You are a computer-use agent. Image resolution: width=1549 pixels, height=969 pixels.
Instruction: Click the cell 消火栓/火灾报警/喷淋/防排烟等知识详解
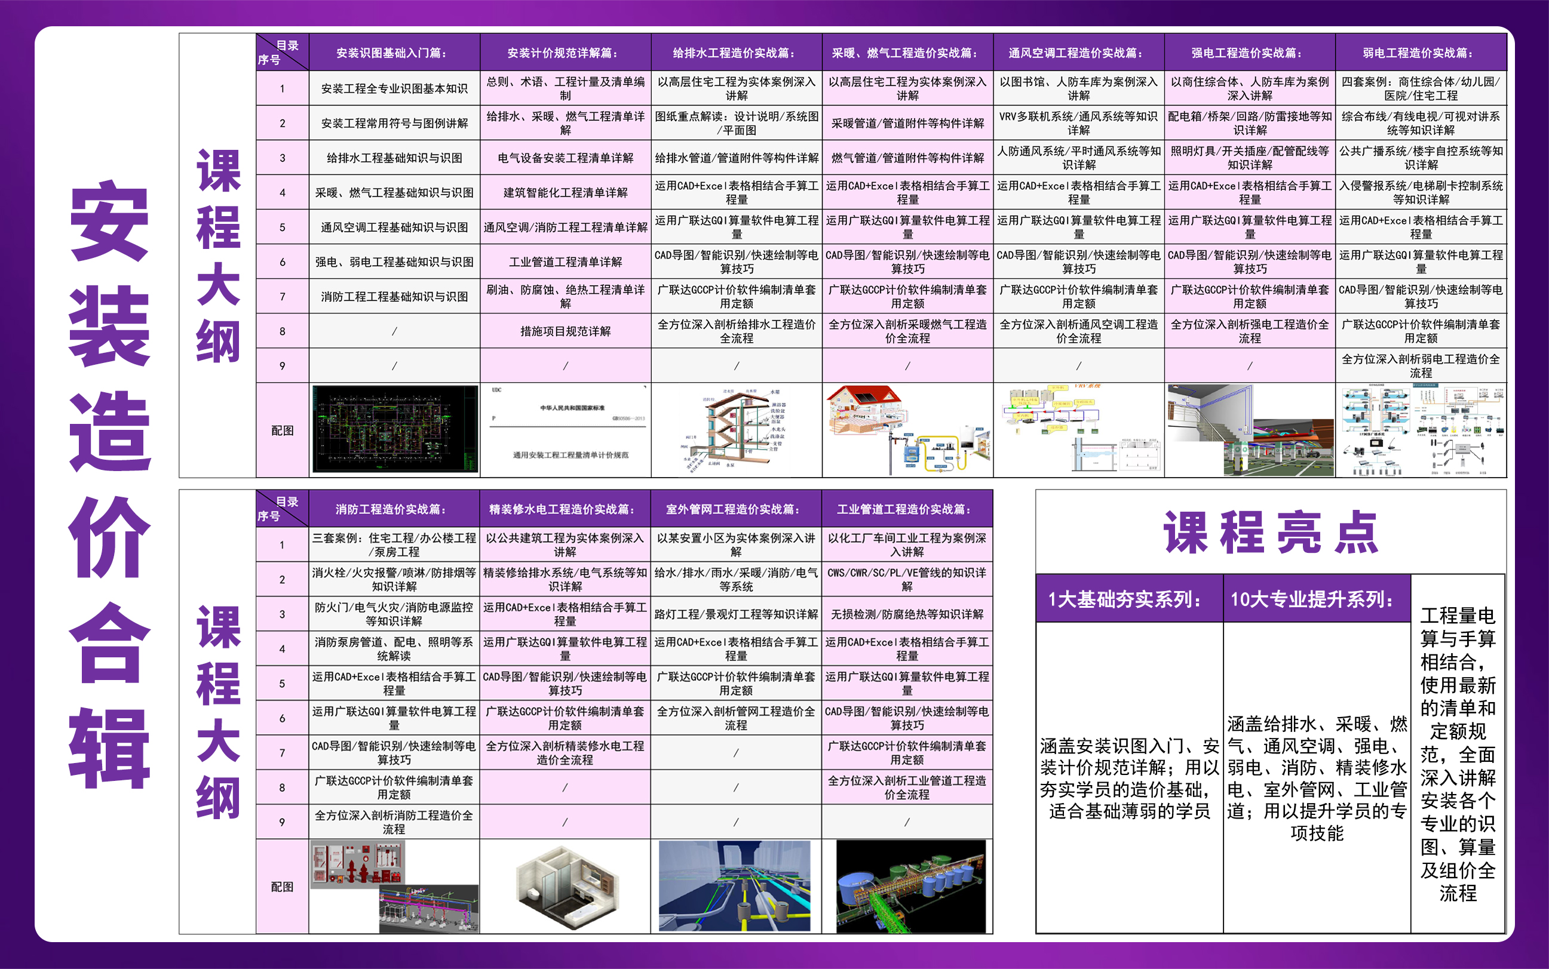coord(394,579)
